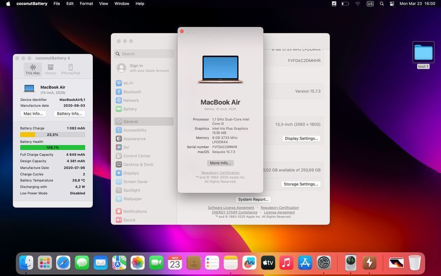Click the MacBook Air icon in coconutBattery
This screenshot has width=441, height=276.
tap(29, 89)
